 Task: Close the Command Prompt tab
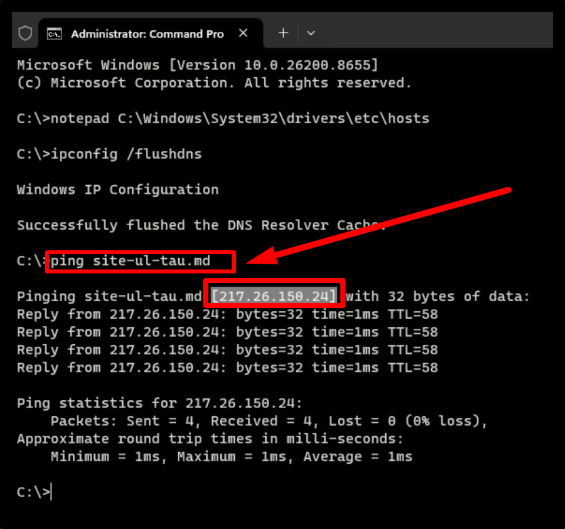click(x=243, y=33)
